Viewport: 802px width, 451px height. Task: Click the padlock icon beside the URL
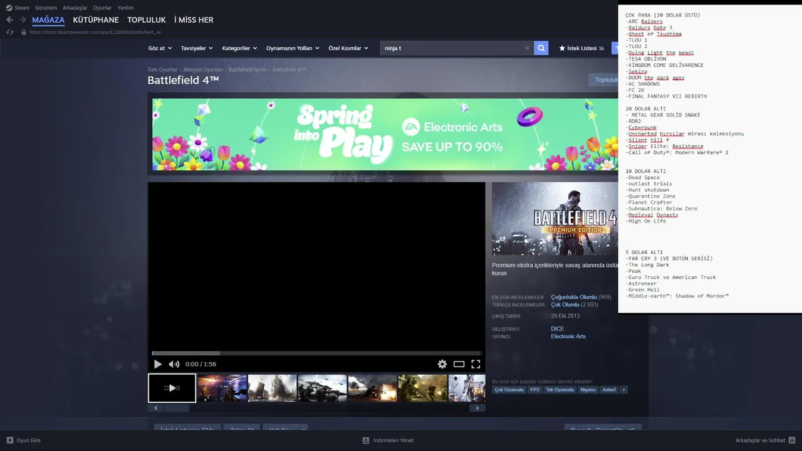24,32
